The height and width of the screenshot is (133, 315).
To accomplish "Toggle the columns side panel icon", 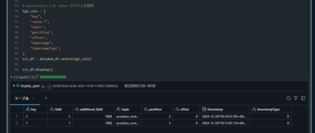I will point(303,98).
